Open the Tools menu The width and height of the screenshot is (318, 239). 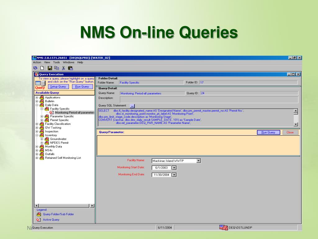tap(56, 62)
